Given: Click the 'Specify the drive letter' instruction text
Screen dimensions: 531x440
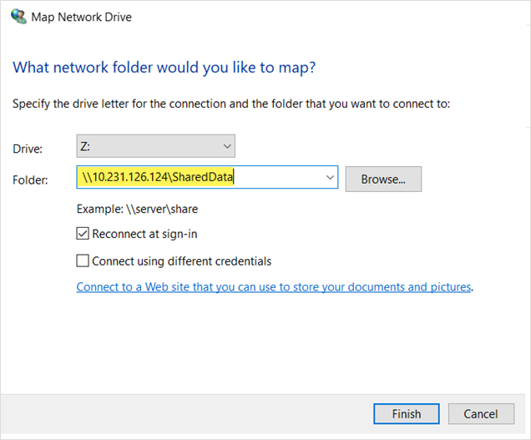Looking at the screenshot, I should click(x=231, y=104).
